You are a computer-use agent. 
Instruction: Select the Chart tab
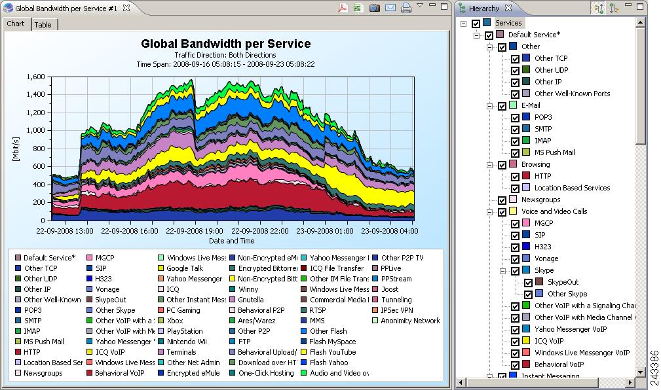tap(16, 23)
